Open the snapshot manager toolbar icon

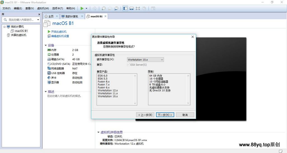point(116,8)
